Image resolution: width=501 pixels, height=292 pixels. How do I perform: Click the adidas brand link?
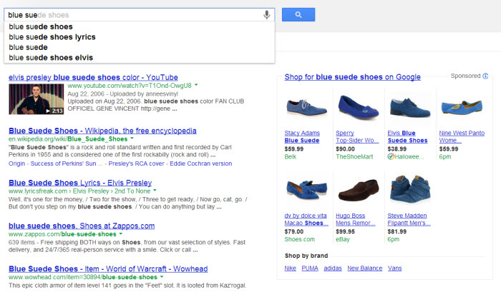click(x=333, y=268)
